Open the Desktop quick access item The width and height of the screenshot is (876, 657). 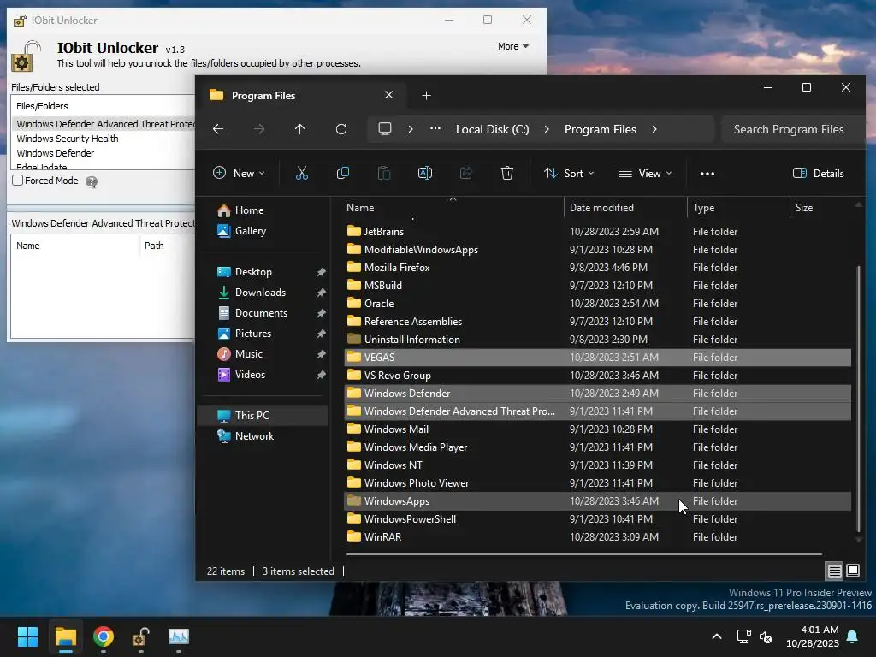pos(253,271)
